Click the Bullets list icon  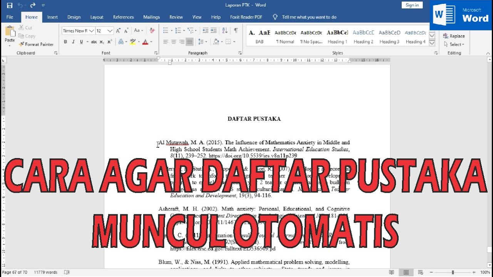tap(166, 30)
